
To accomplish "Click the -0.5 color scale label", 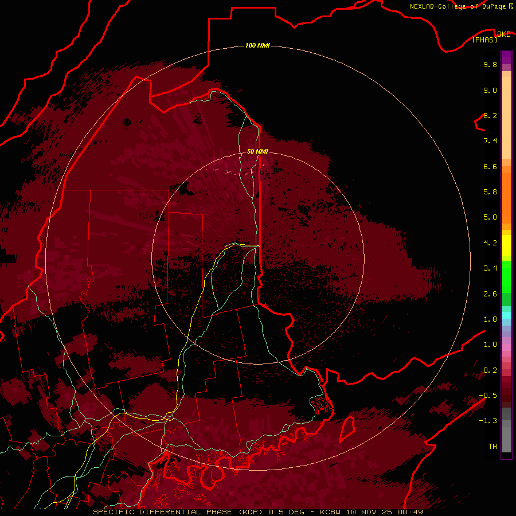I will [488, 396].
